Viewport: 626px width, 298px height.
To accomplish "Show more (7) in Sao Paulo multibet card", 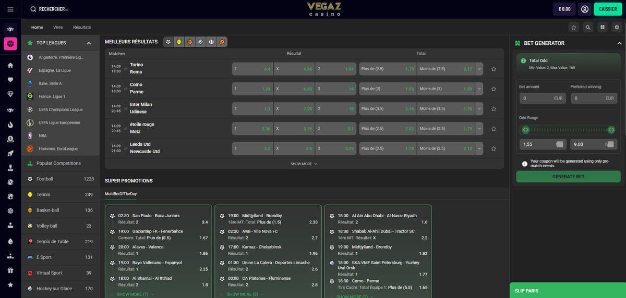I will point(135,294).
